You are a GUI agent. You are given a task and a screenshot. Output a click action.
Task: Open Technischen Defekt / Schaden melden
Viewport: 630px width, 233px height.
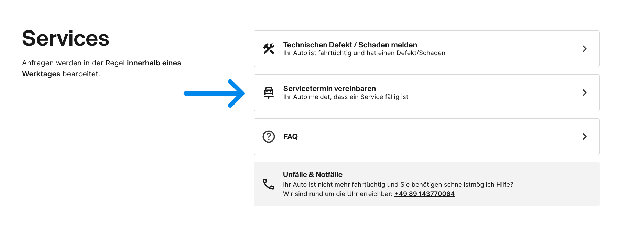(350, 45)
